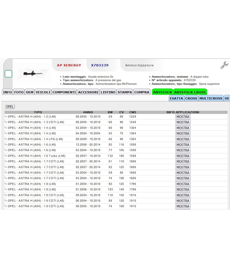Click MOSTRA for 1.7 CDTI 81 kW

[x=183, y=162]
